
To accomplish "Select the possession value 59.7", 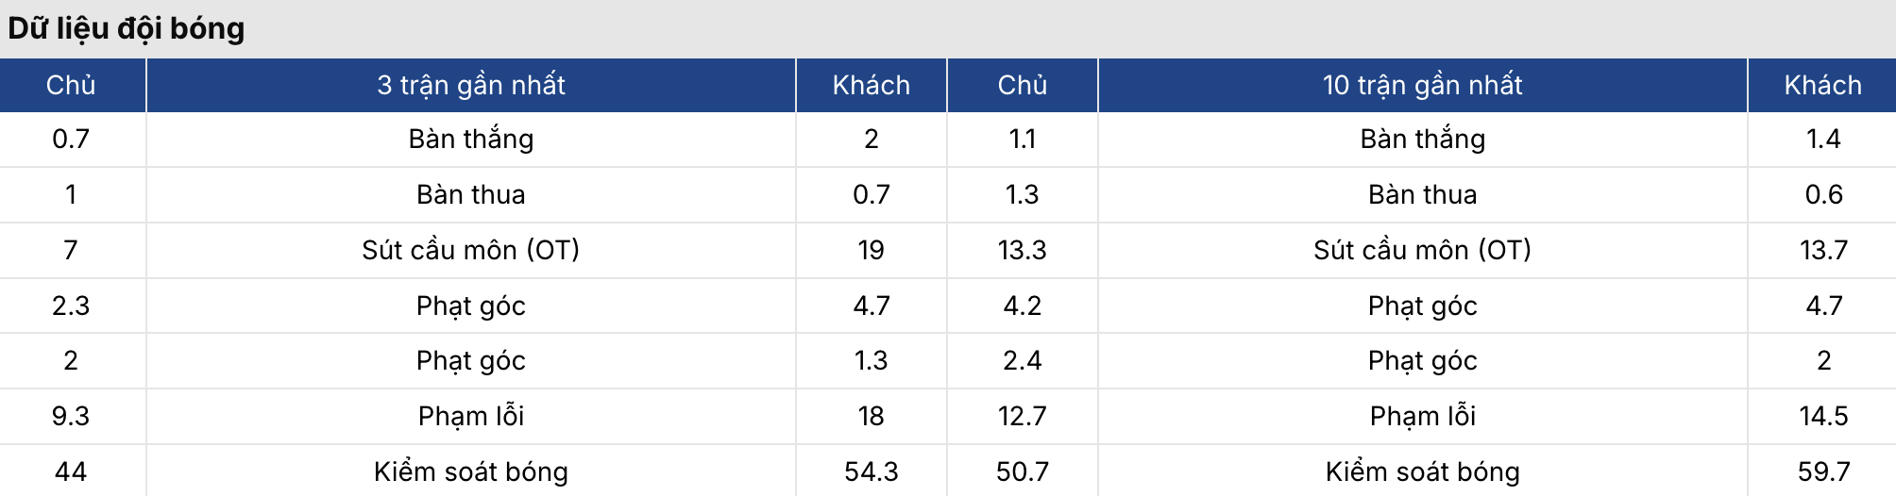I will pyautogui.click(x=1823, y=471).
